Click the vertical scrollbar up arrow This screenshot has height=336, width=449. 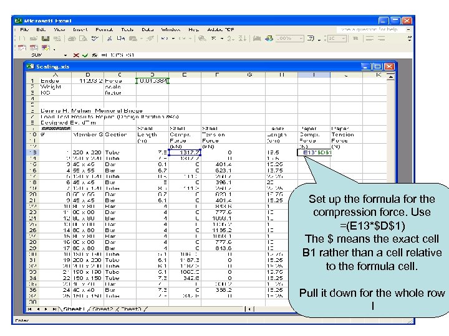[x=390, y=76]
